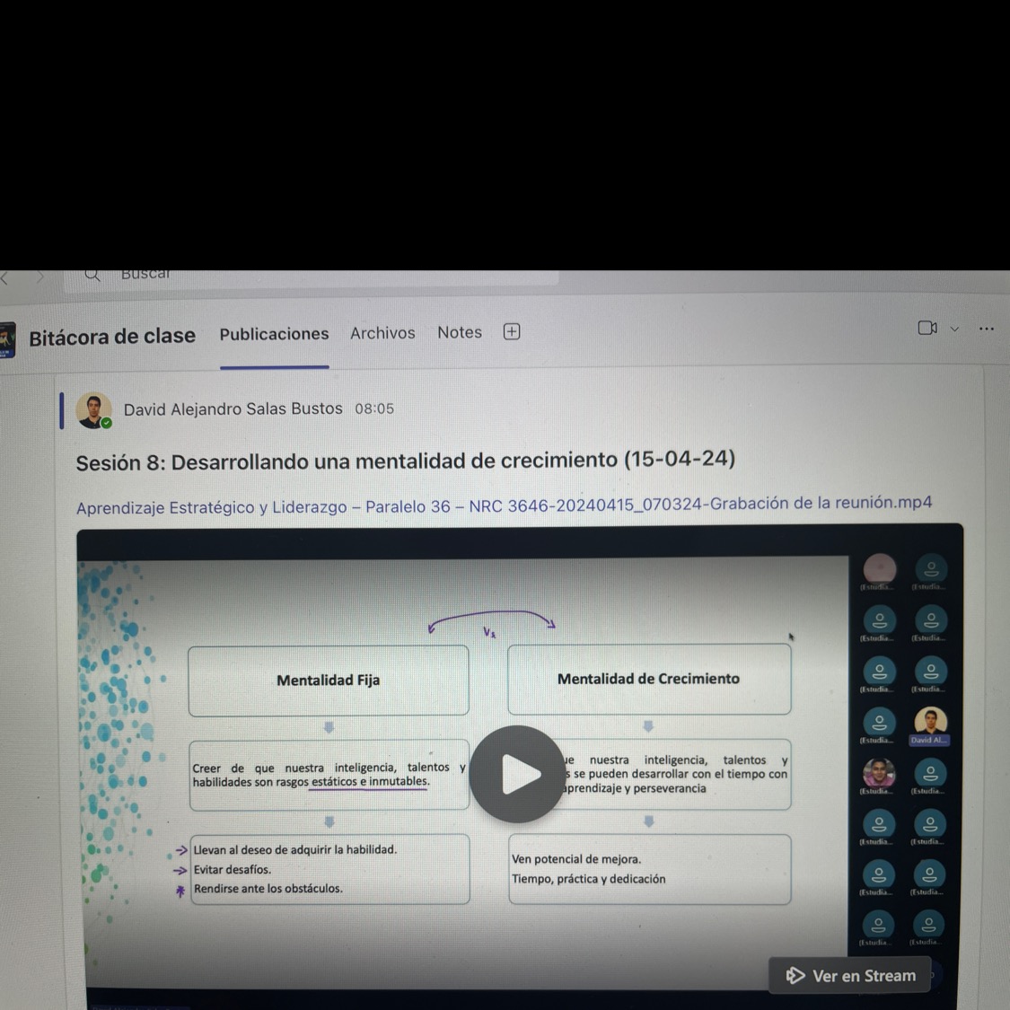Click the Bitácora de clase channel title

tap(112, 337)
